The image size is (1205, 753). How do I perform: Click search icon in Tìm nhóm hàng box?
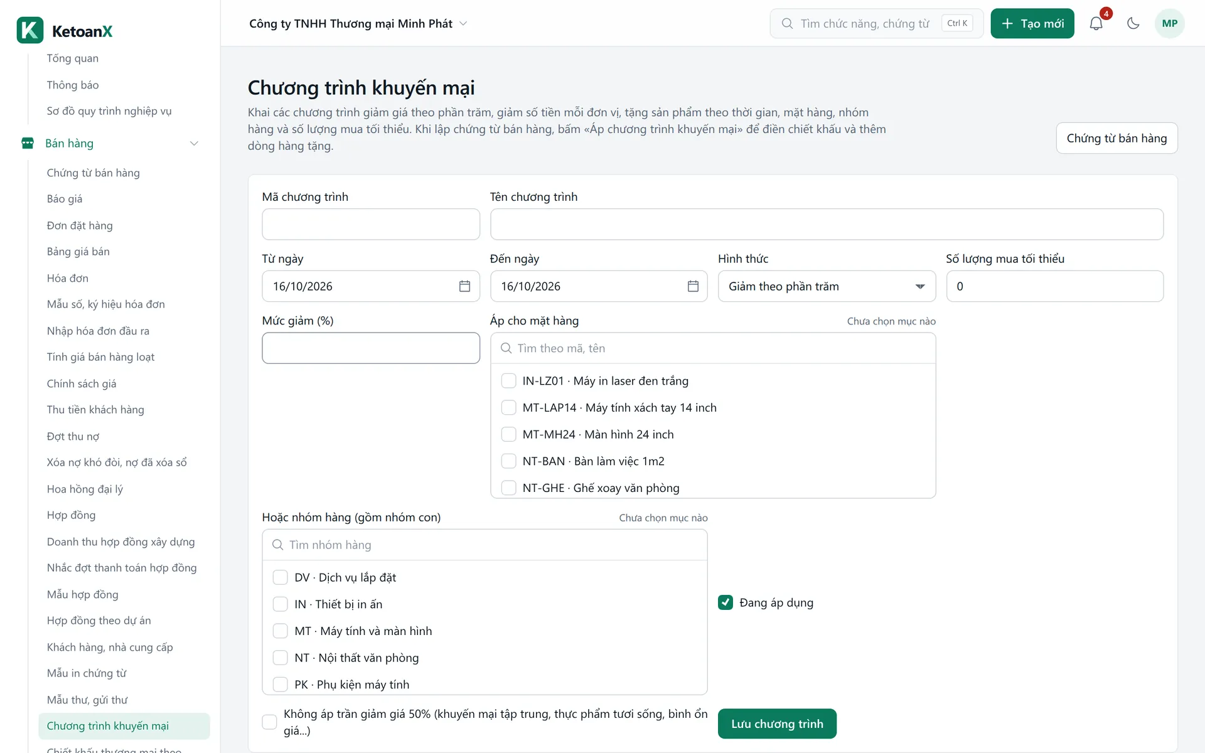tap(277, 545)
